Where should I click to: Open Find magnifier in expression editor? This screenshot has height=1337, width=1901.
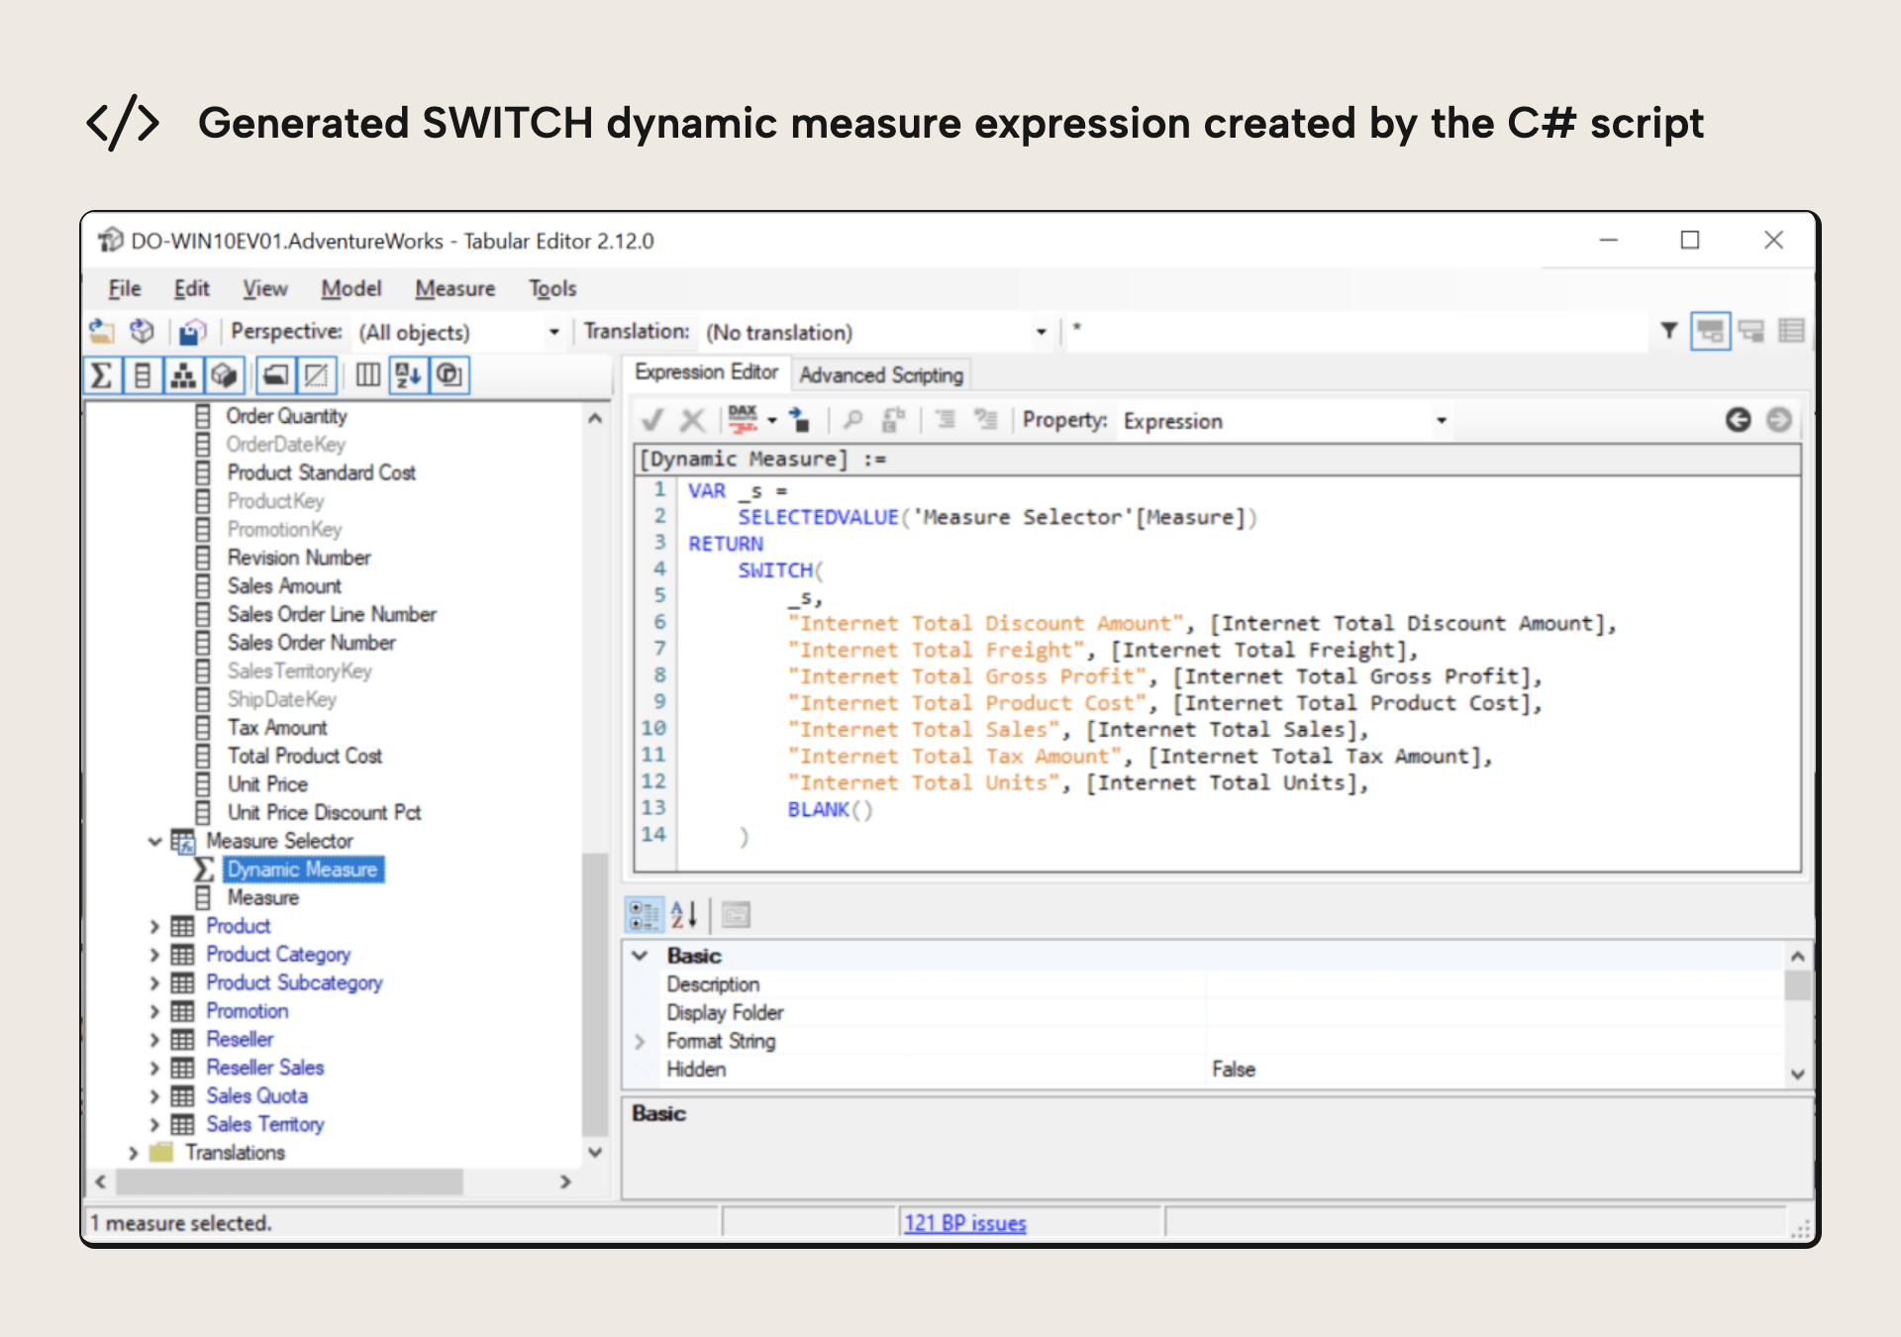point(852,420)
